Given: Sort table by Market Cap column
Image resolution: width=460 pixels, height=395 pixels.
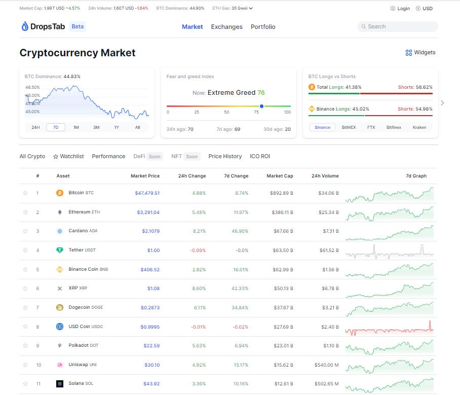Looking at the screenshot, I should coord(280,176).
